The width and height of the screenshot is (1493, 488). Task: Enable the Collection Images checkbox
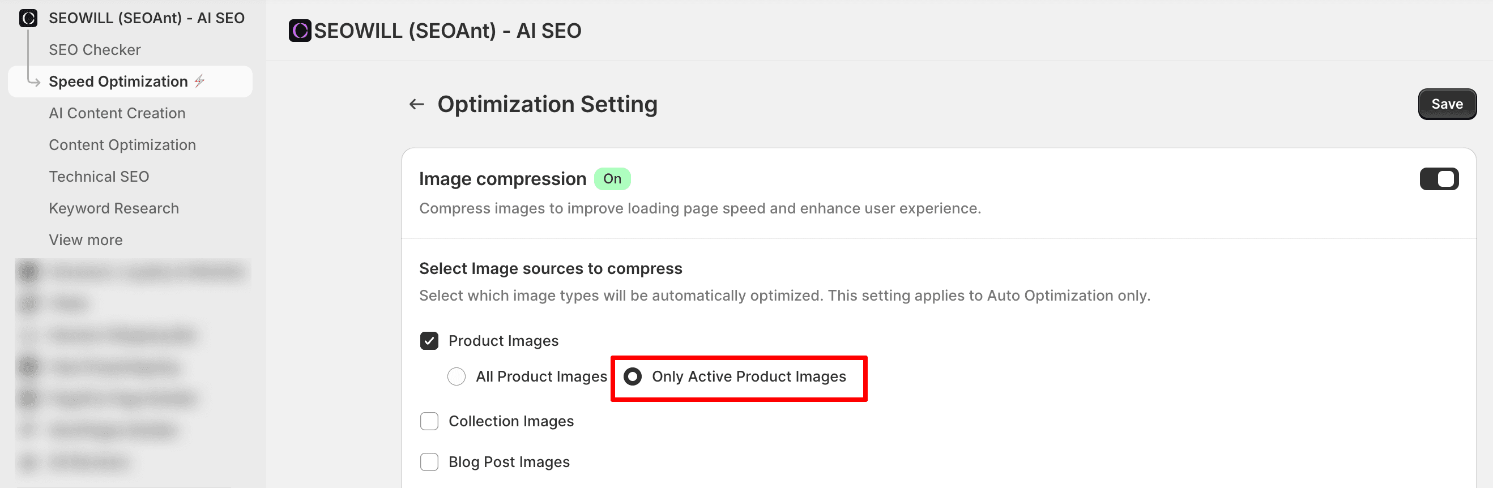click(429, 421)
